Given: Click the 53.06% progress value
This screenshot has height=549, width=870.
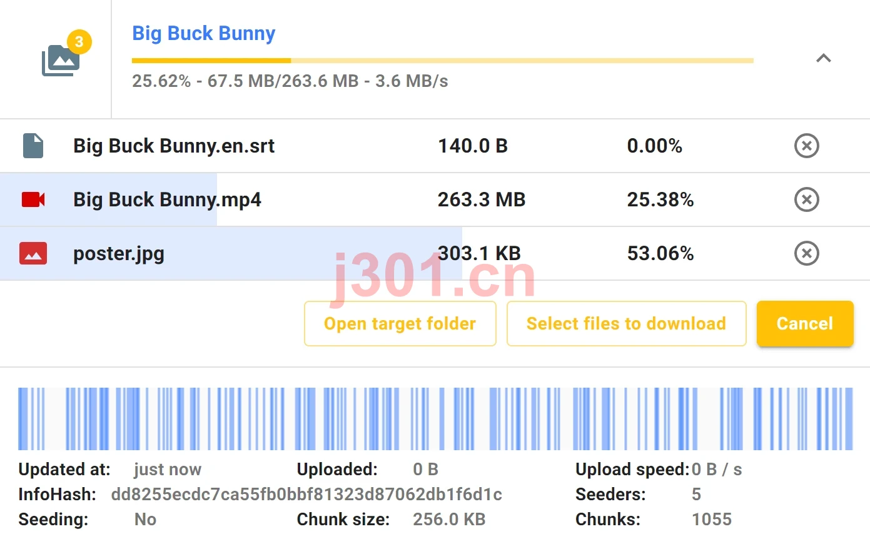Looking at the screenshot, I should click(660, 253).
